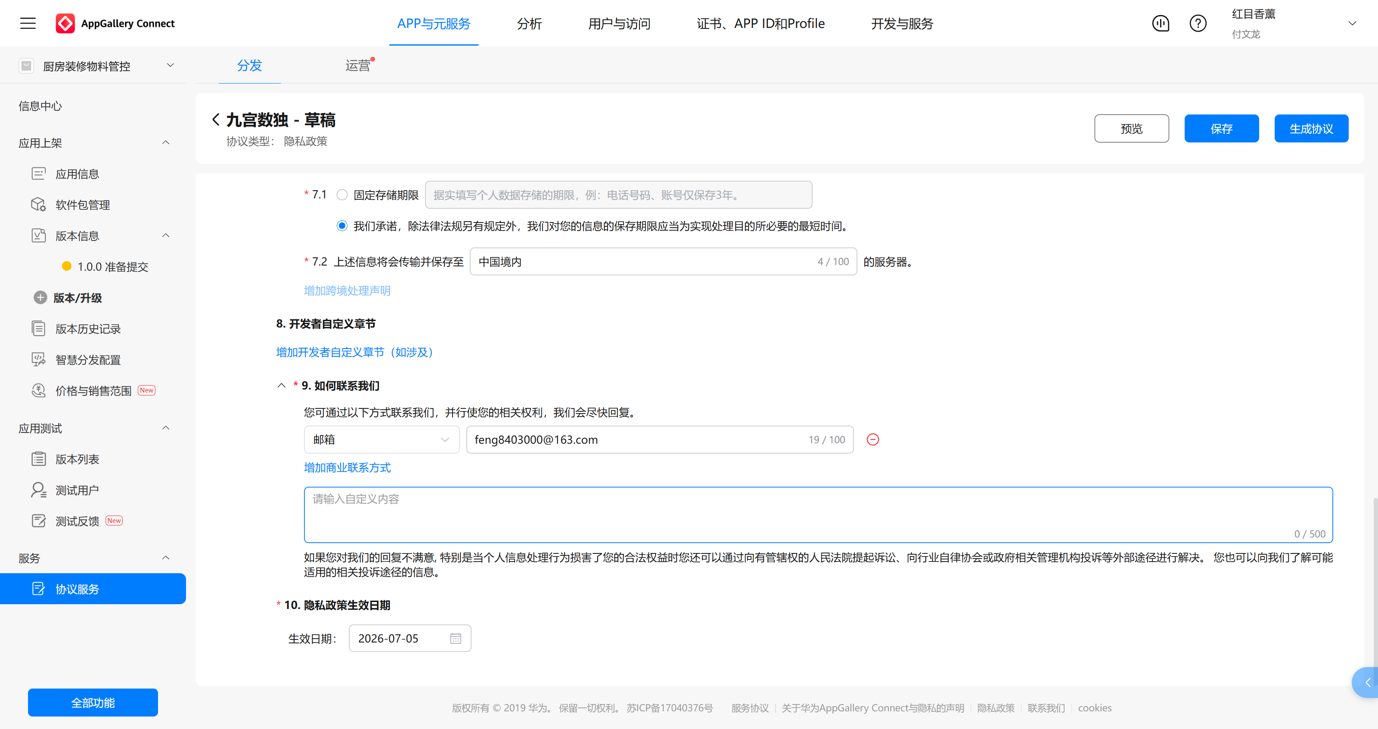The width and height of the screenshot is (1378, 729).
Task: Click the 应用信息 sidebar icon
Action: pyautogui.click(x=38, y=174)
